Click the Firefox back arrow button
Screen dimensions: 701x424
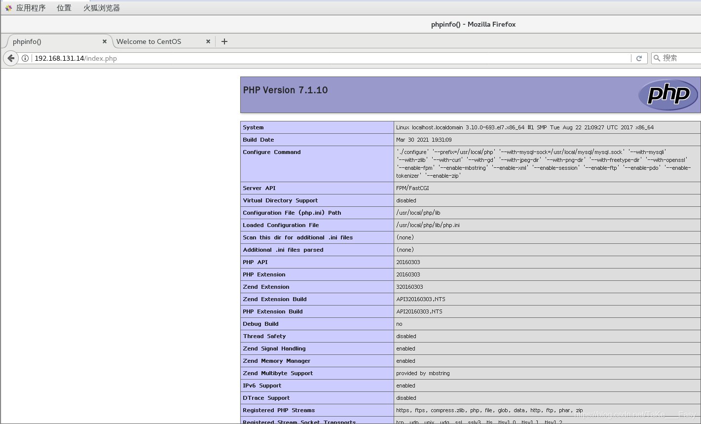[x=11, y=58]
